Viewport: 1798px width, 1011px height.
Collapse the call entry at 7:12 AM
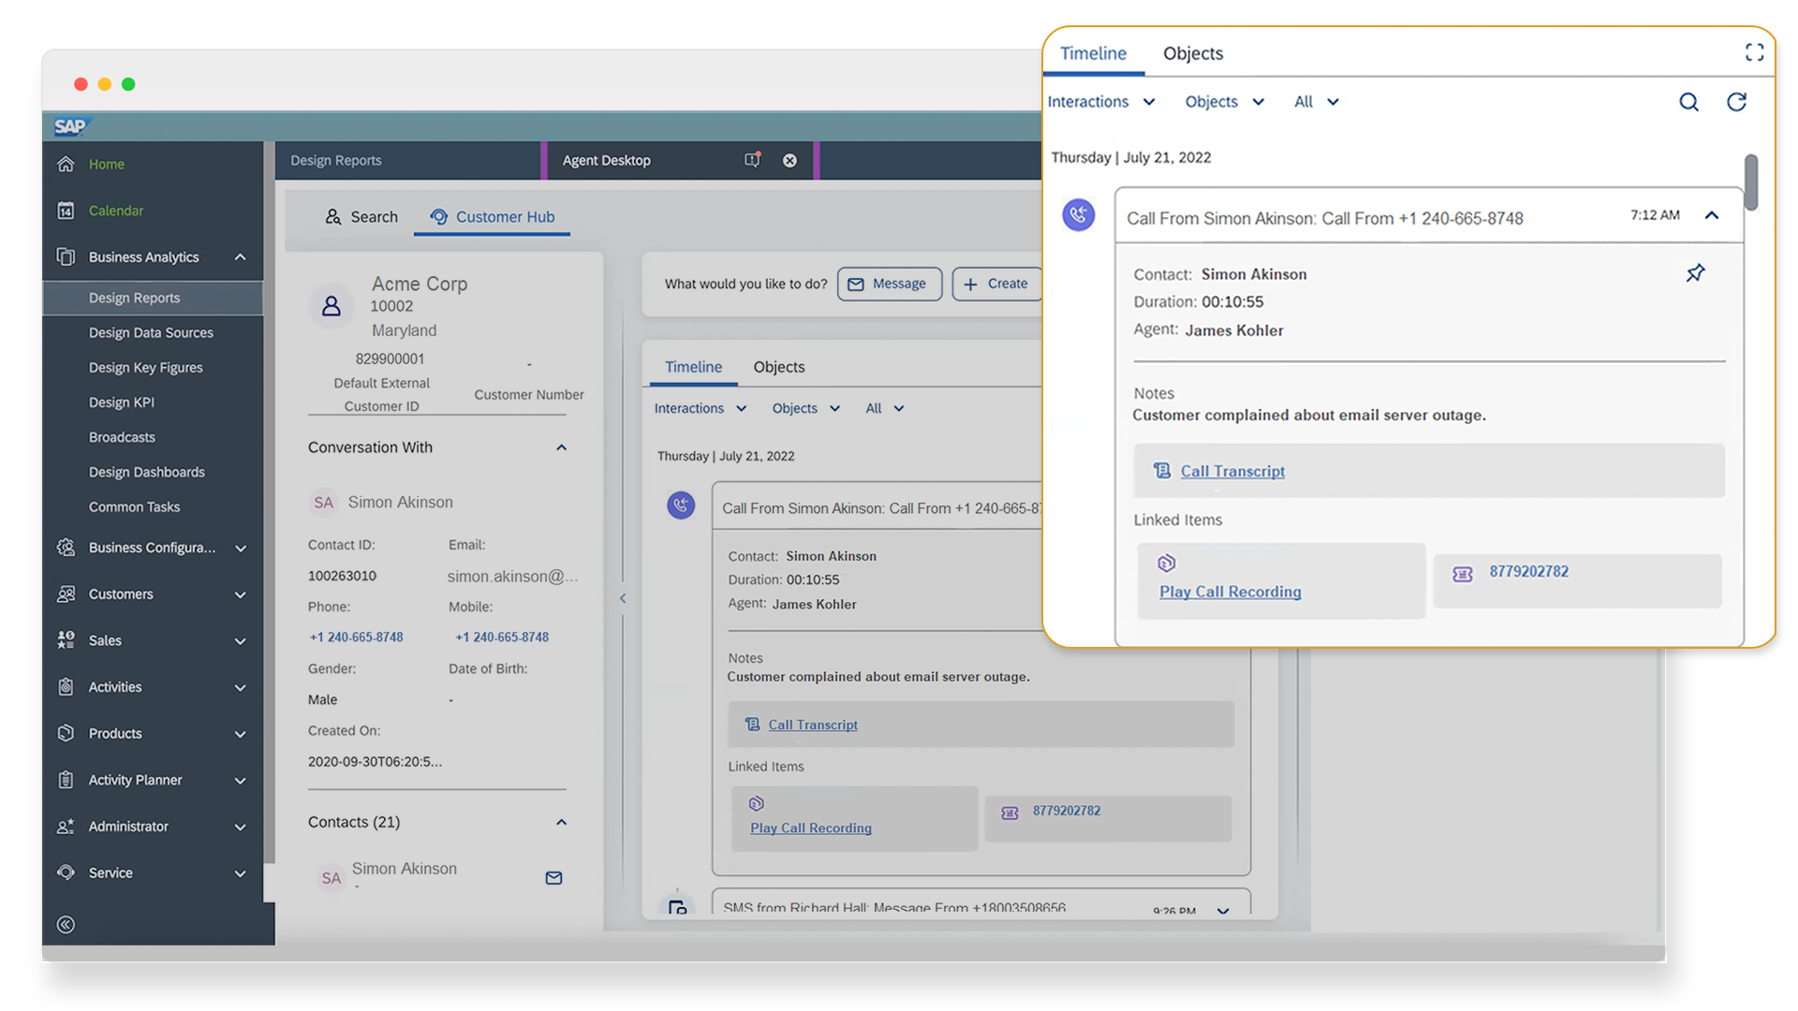[1712, 216]
